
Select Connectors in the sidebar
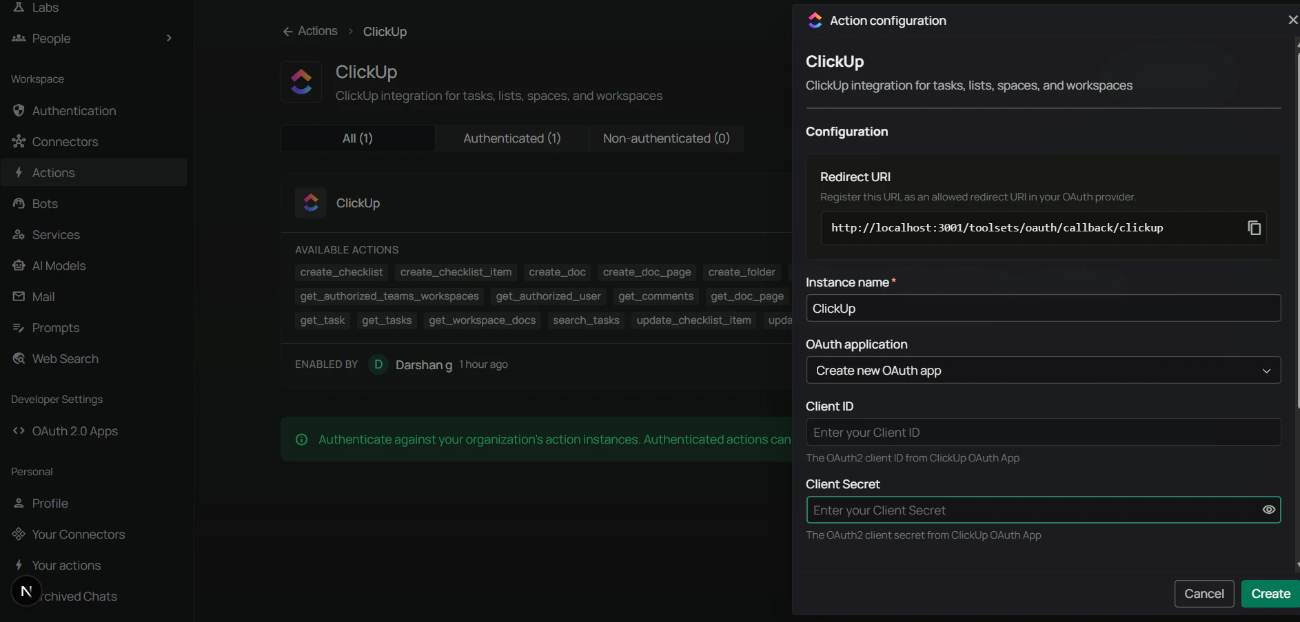[x=65, y=141]
